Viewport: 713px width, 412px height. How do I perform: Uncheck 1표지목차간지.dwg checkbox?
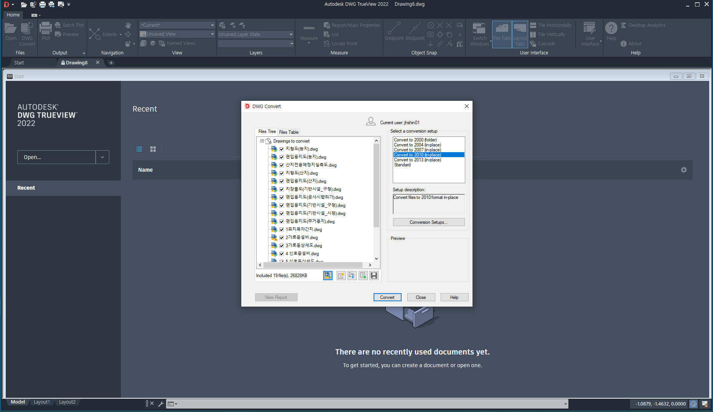point(282,230)
